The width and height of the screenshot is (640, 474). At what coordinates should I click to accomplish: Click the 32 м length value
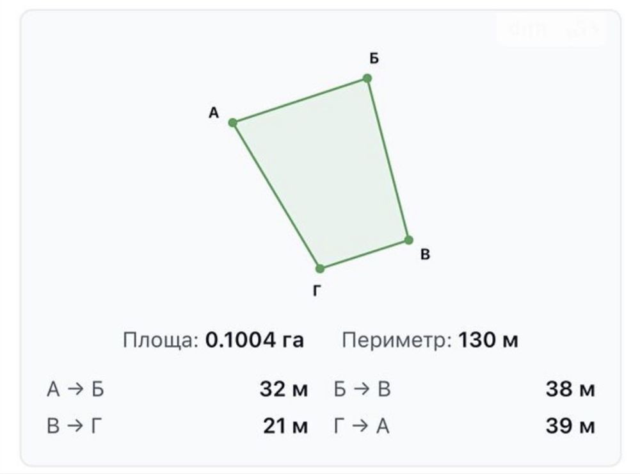coord(284,389)
